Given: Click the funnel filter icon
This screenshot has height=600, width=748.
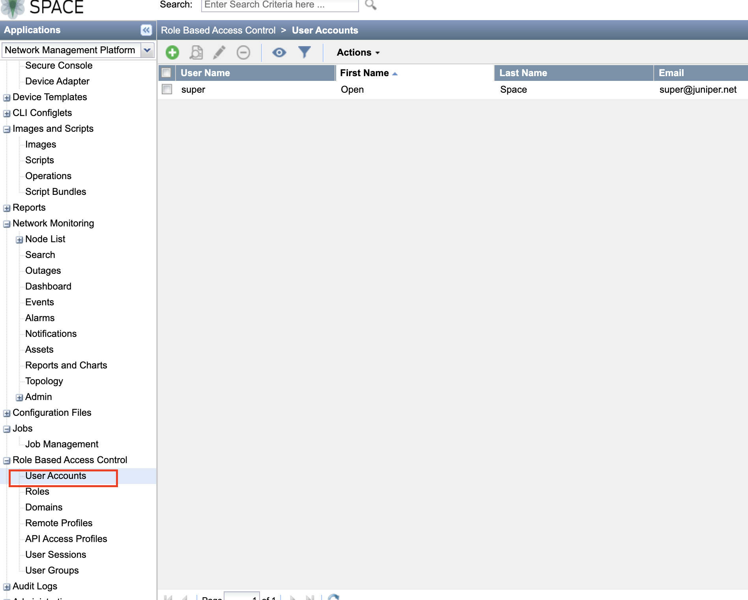Looking at the screenshot, I should [x=305, y=52].
